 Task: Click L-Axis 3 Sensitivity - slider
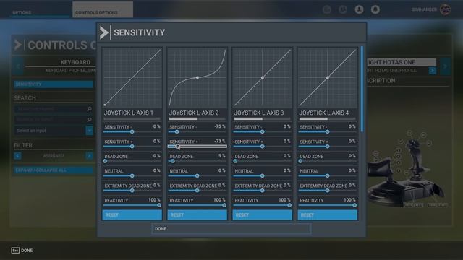[x=262, y=131]
